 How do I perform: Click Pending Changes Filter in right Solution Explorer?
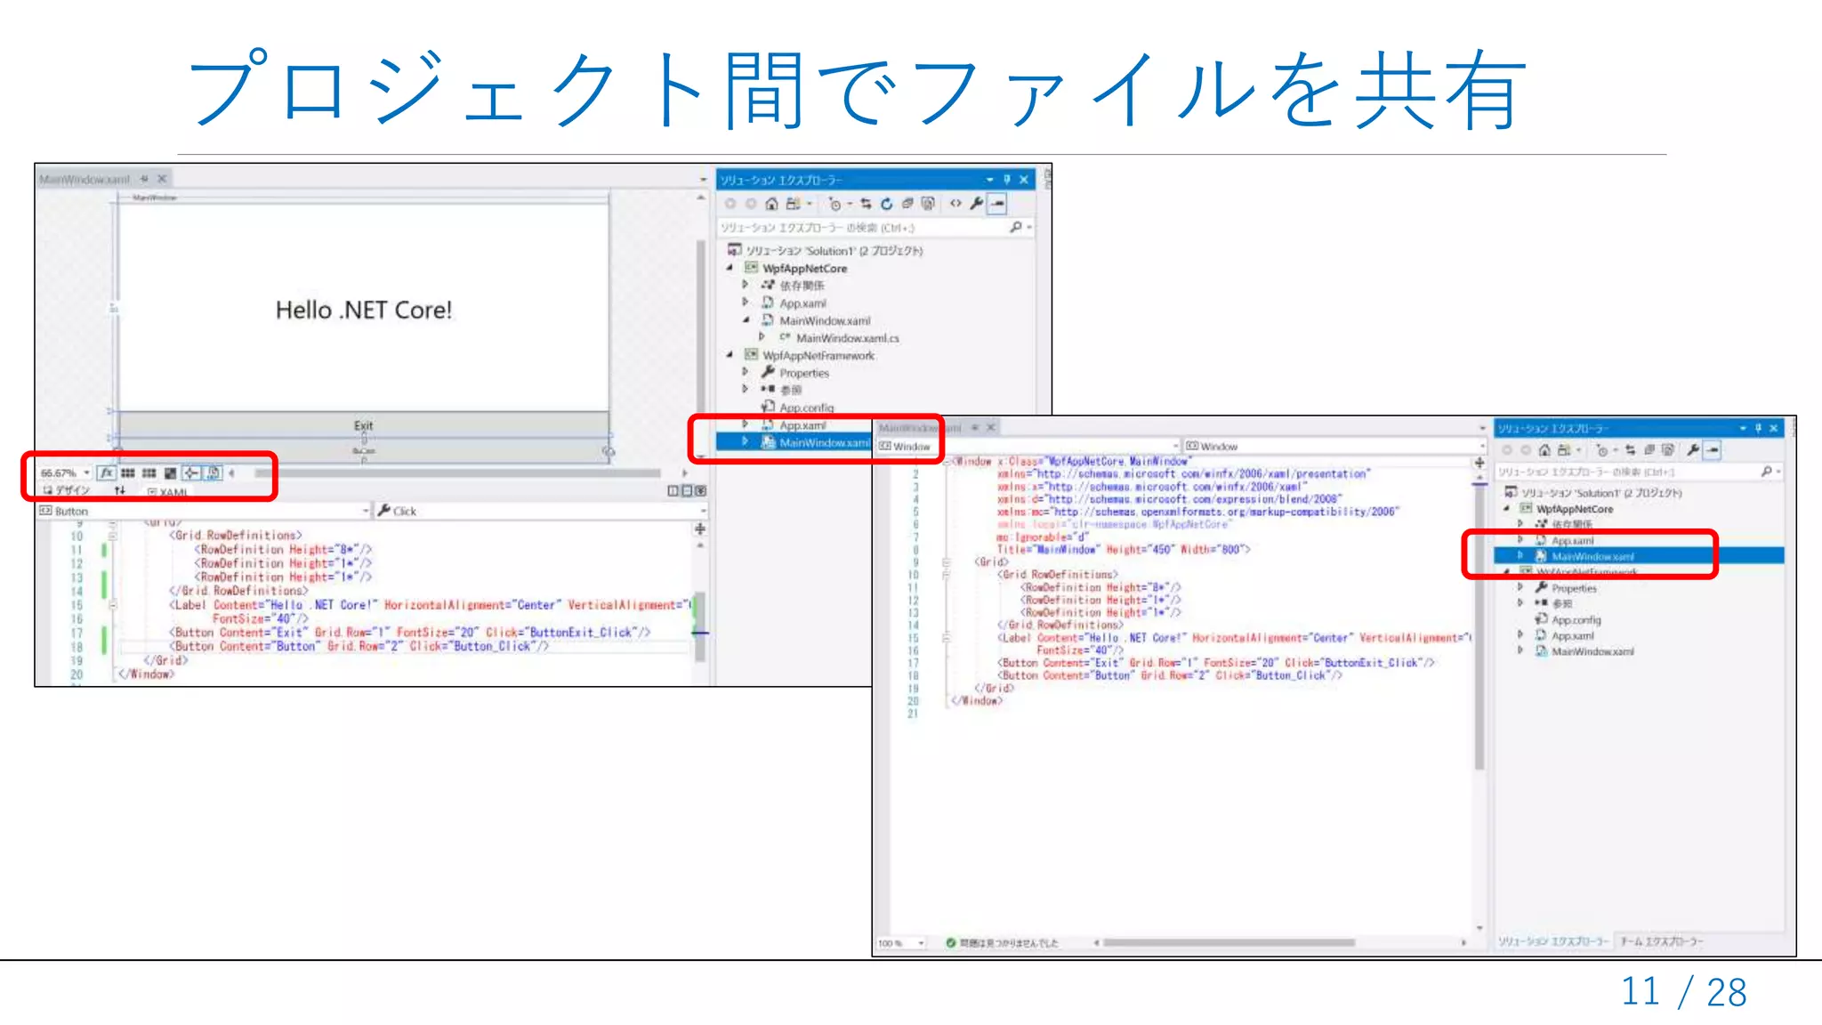coord(1603,450)
